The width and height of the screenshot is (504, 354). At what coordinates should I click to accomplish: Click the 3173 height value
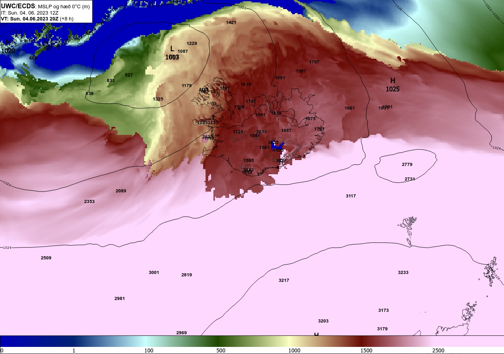coord(384,310)
